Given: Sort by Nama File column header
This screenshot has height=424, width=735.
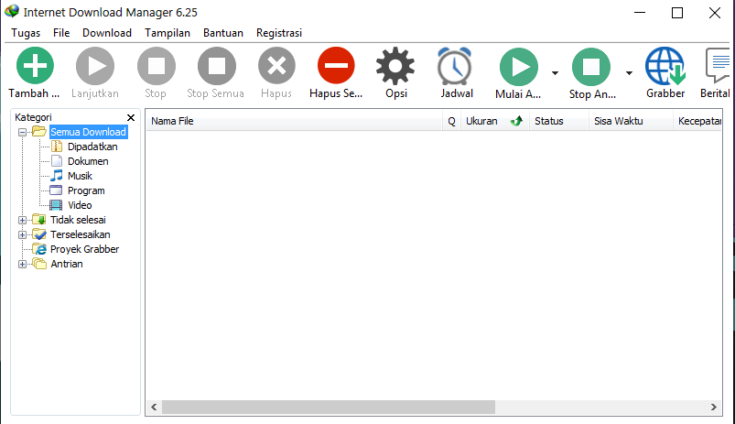Looking at the screenshot, I should click(294, 121).
